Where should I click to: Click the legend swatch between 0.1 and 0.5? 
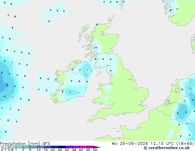tap(5, 147)
